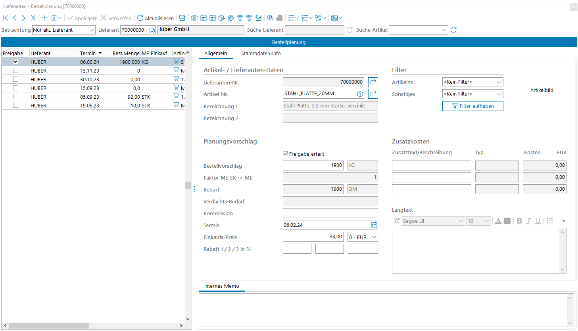Open calendar picker in Termin field

374,225
